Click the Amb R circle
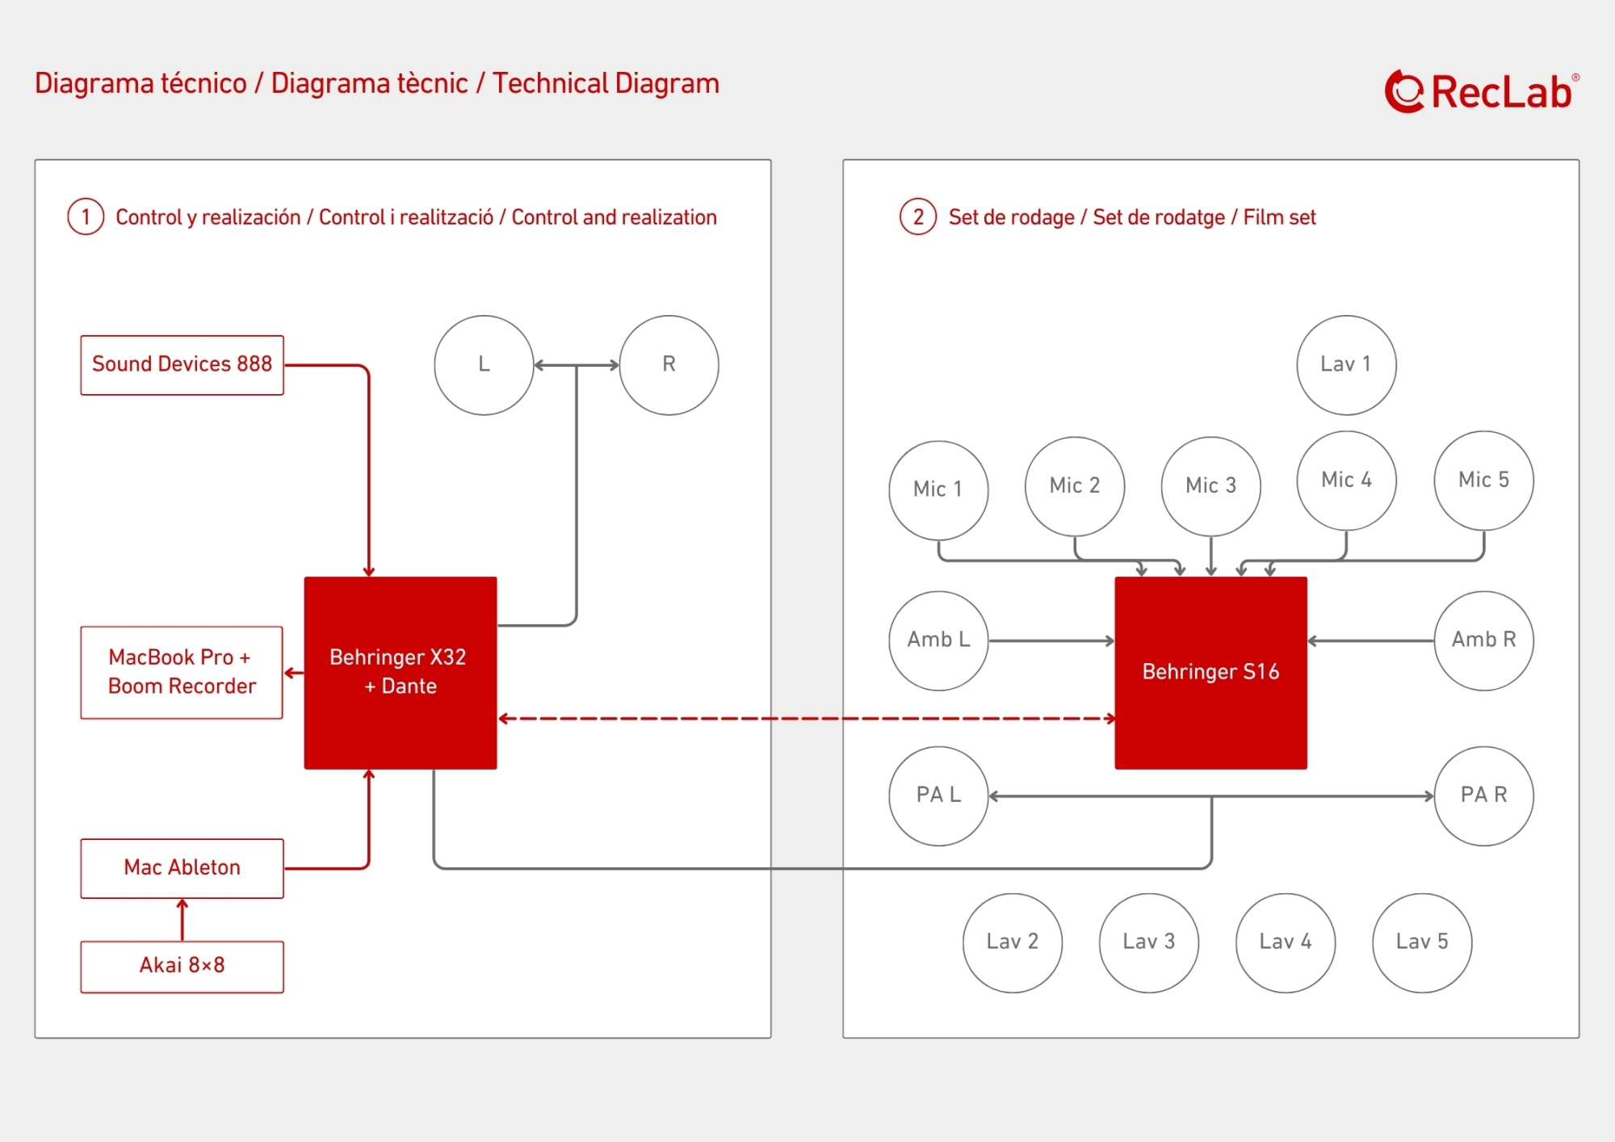 pyautogui.click(x=1483, y=640)
